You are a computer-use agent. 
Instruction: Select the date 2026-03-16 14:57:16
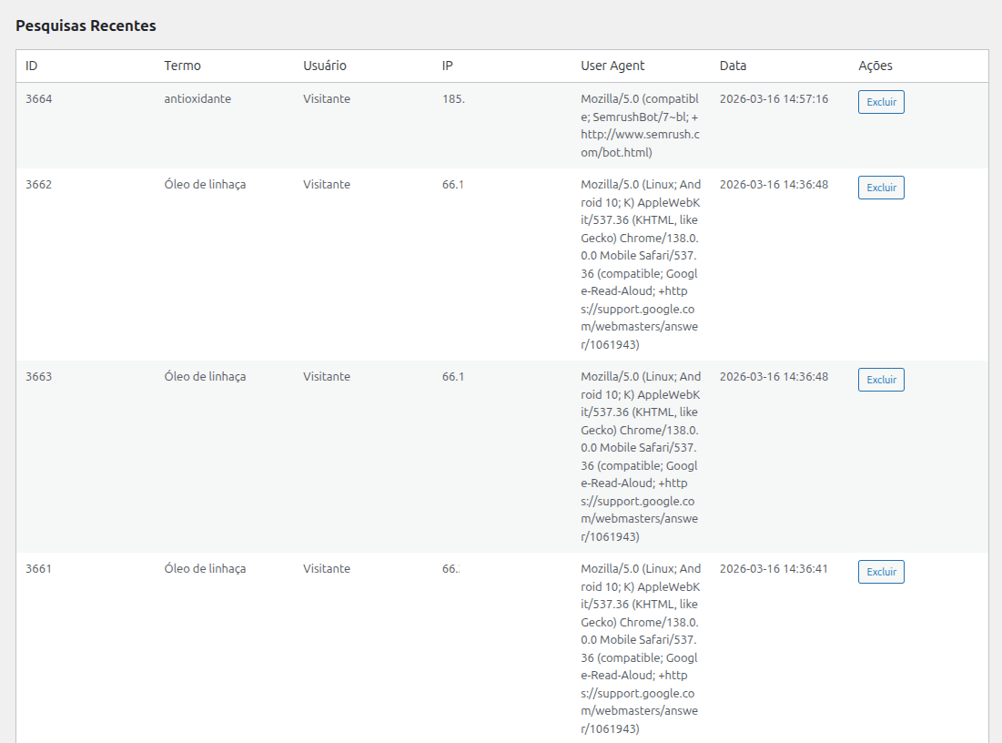pyautogui.click(x=774, y=99)
